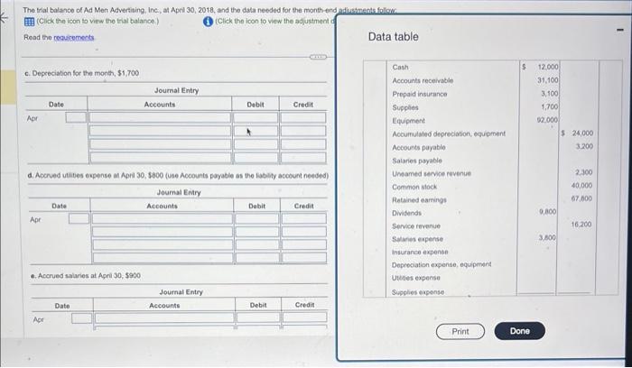Click the back arrow at left edge

(4, 18)
